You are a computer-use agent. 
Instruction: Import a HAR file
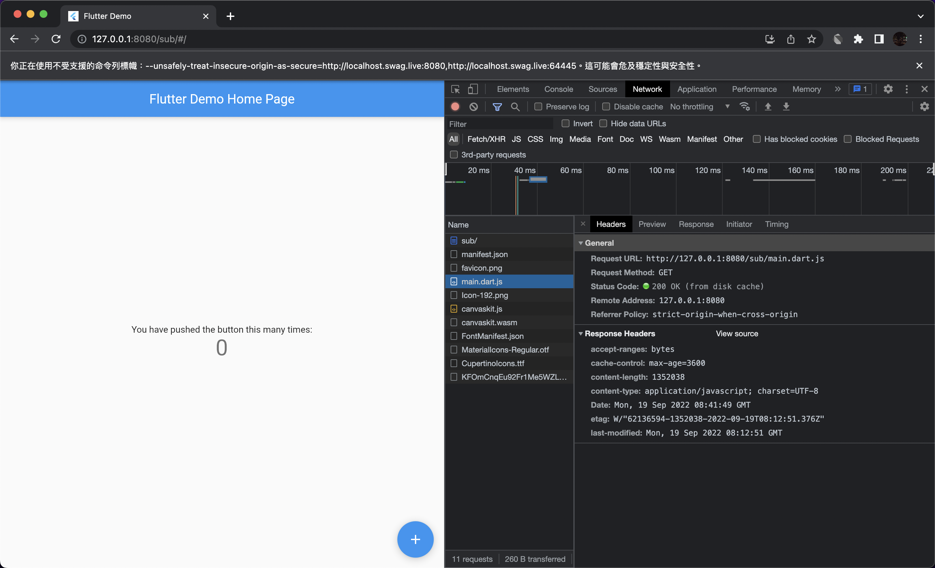768,106
